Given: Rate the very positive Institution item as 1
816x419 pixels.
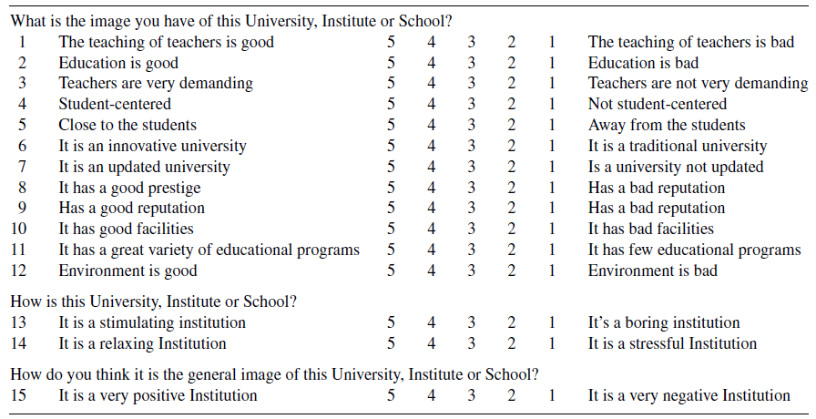Looking at the screenshot, I should point(552,395).
